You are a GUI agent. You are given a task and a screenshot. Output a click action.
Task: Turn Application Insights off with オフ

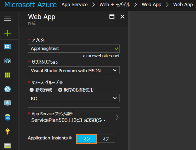click(106, 139)
